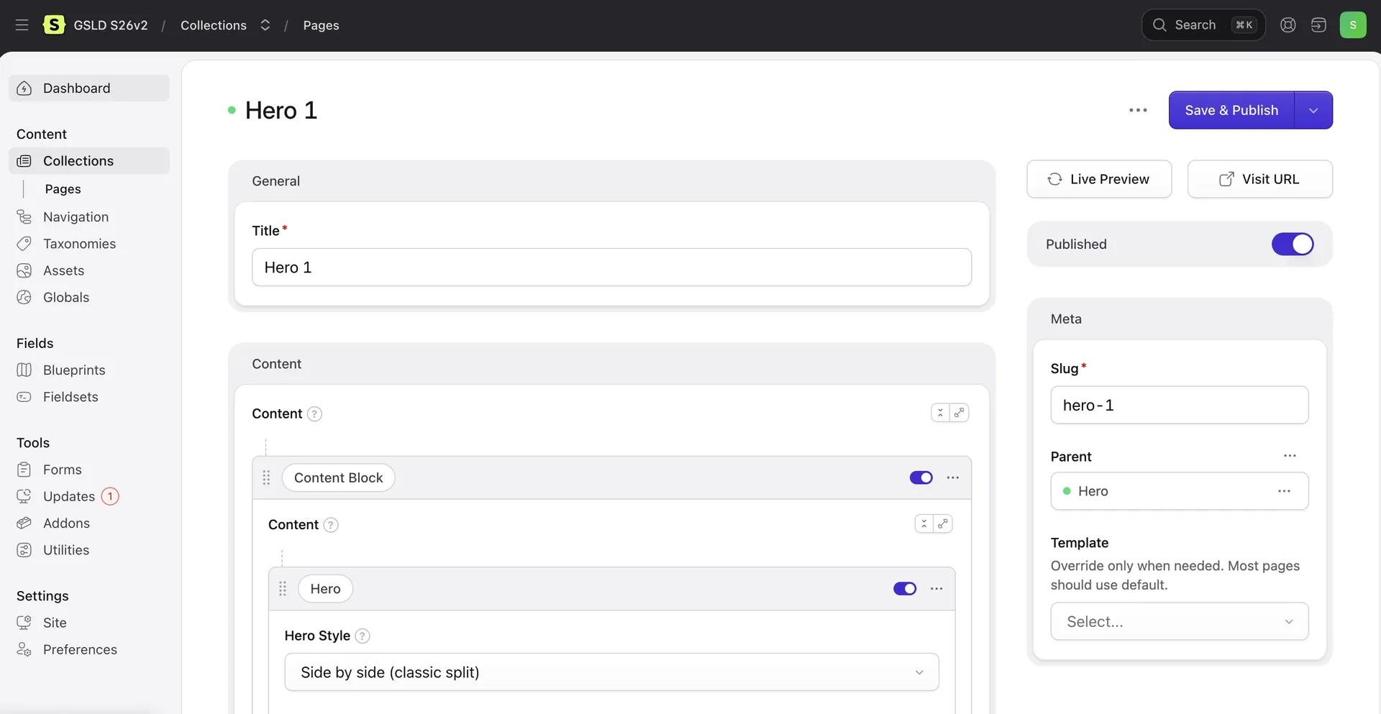This screenshot has width=1381, height=714.
Task: Click the Blueprints icon in sidebar
Action: pos(24,370)
